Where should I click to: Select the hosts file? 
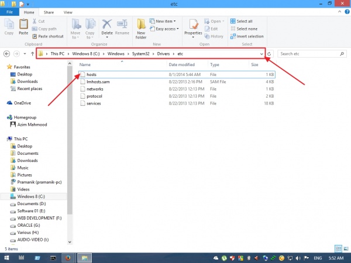click(x=177, y=74)
